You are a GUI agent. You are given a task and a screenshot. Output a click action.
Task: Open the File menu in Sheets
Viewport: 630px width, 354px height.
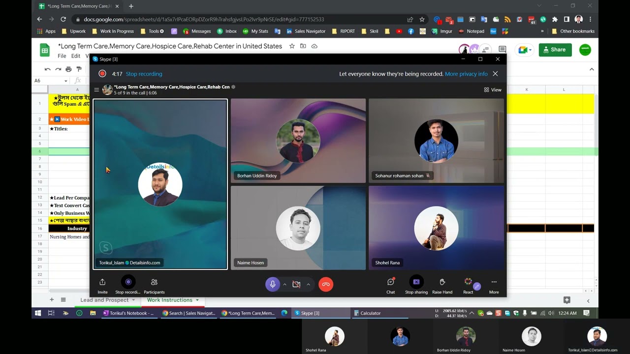62,56
